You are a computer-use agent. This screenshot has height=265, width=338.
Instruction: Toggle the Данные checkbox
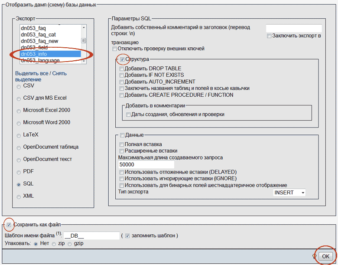[x=122, y=135]
